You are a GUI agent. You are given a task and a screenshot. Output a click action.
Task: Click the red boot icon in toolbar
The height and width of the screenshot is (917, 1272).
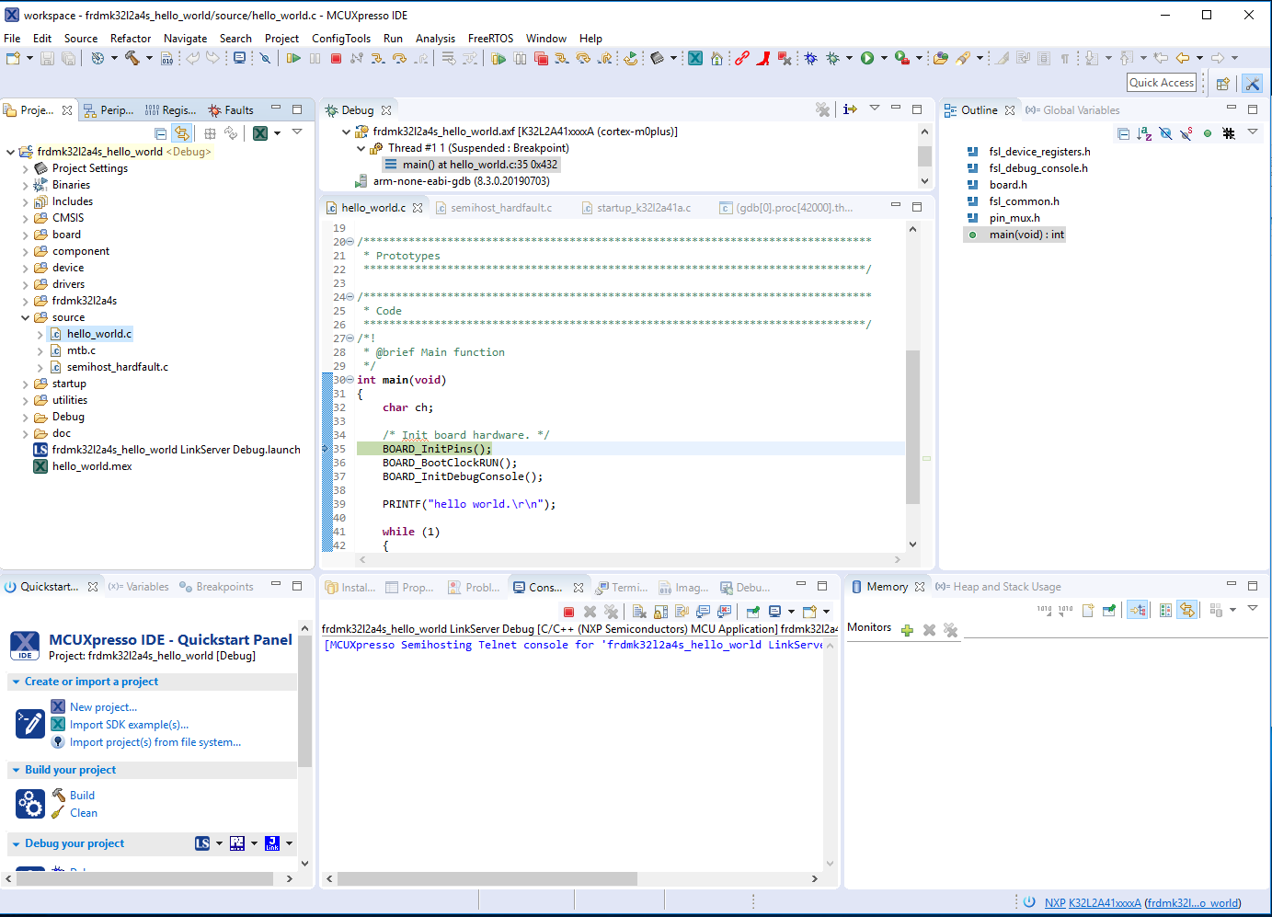(x=762, y=58)
